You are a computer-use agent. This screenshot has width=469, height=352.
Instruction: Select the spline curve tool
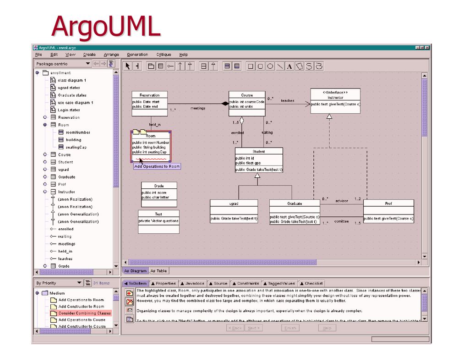pos(309,66)
